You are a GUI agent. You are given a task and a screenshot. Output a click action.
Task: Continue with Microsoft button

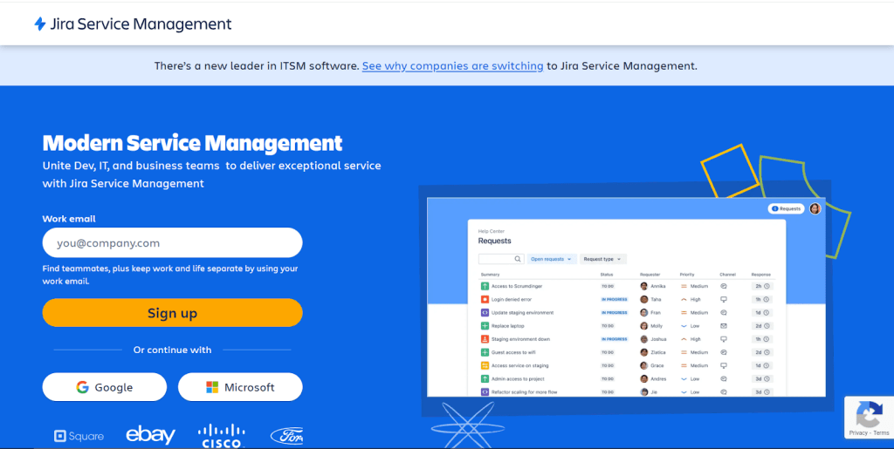(240, 387)
